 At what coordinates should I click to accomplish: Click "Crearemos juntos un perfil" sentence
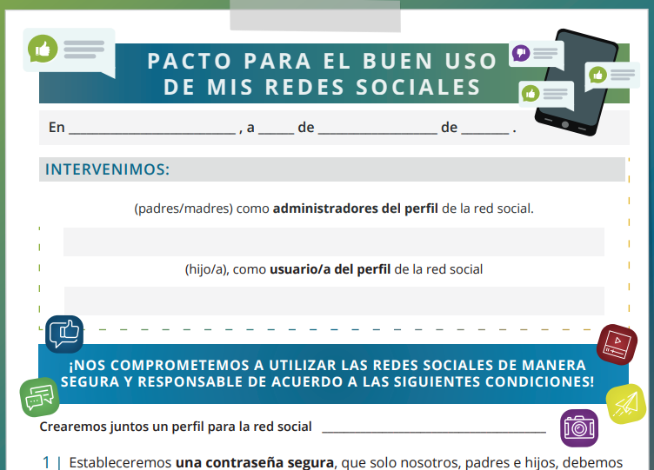point(176,427)
